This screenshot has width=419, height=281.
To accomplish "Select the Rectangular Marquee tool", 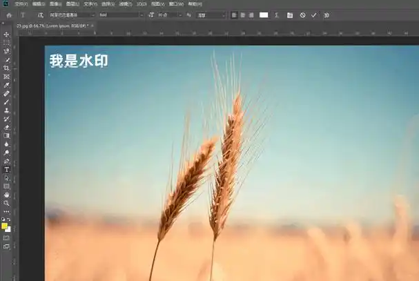I will 6,43.
